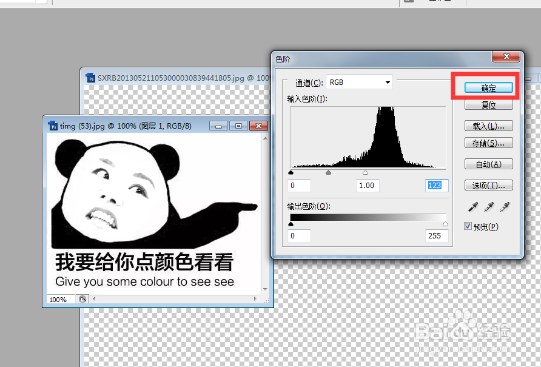This screenshot has width=541, height=367.
Task: Click the panda meme image in timg window
Action: [x=154, y=214]
